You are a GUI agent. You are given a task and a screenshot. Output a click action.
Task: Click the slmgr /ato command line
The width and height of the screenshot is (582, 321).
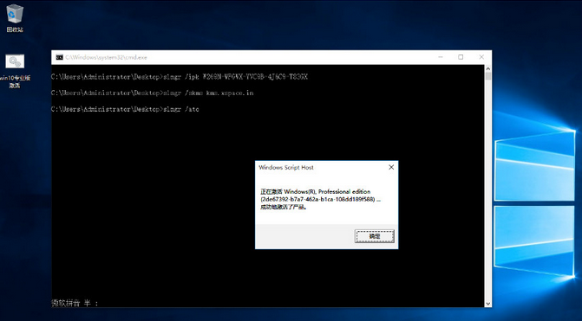click(x=125, y=109)
